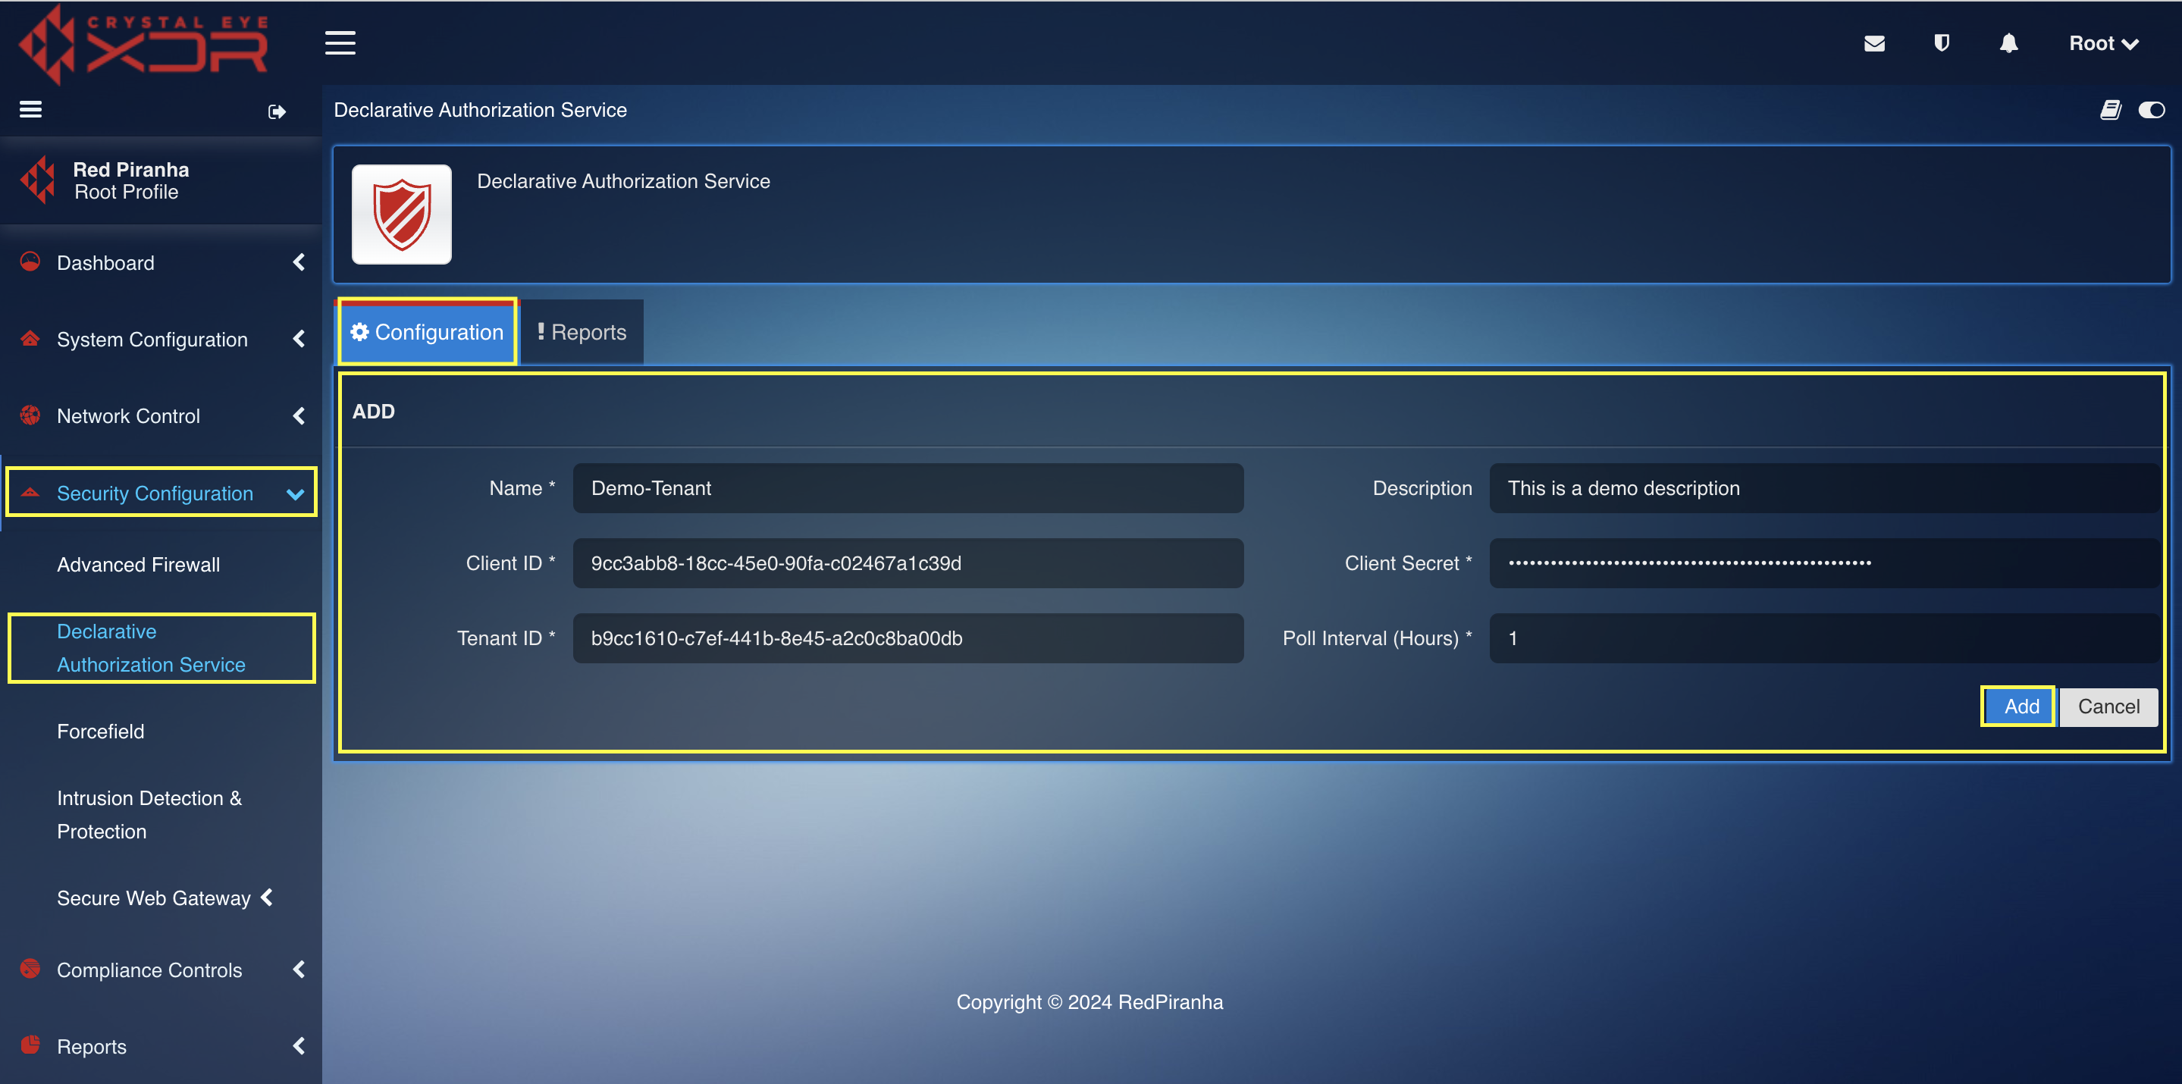Expand Network Control chevron
2182x1084 pixels.
pyautogui.click(x=298, y=416)
